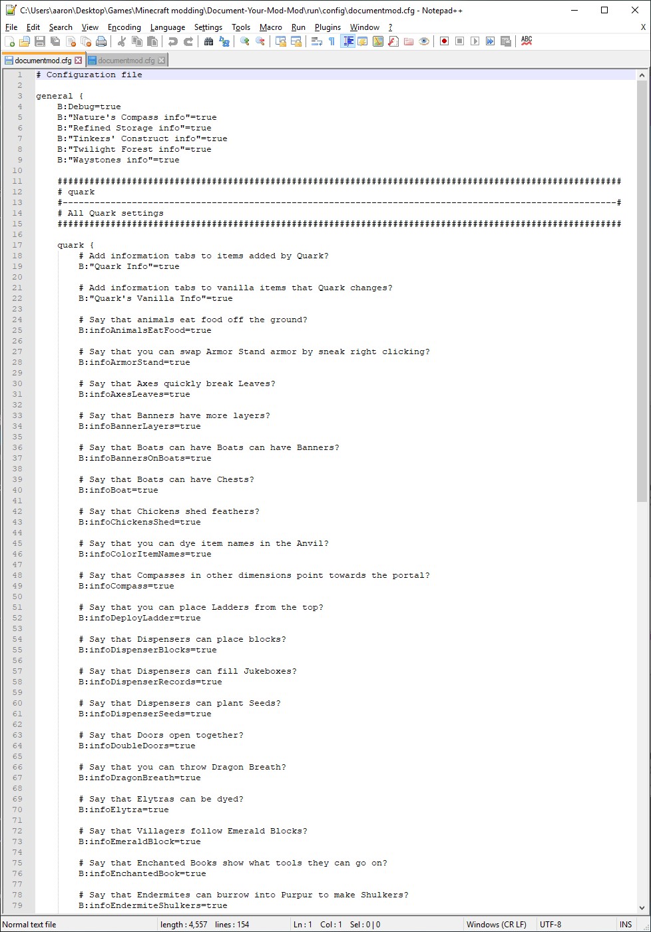Click the Spell Check ABC icon
Viewport: 651px width, 932px height.
tap(527, 41)
